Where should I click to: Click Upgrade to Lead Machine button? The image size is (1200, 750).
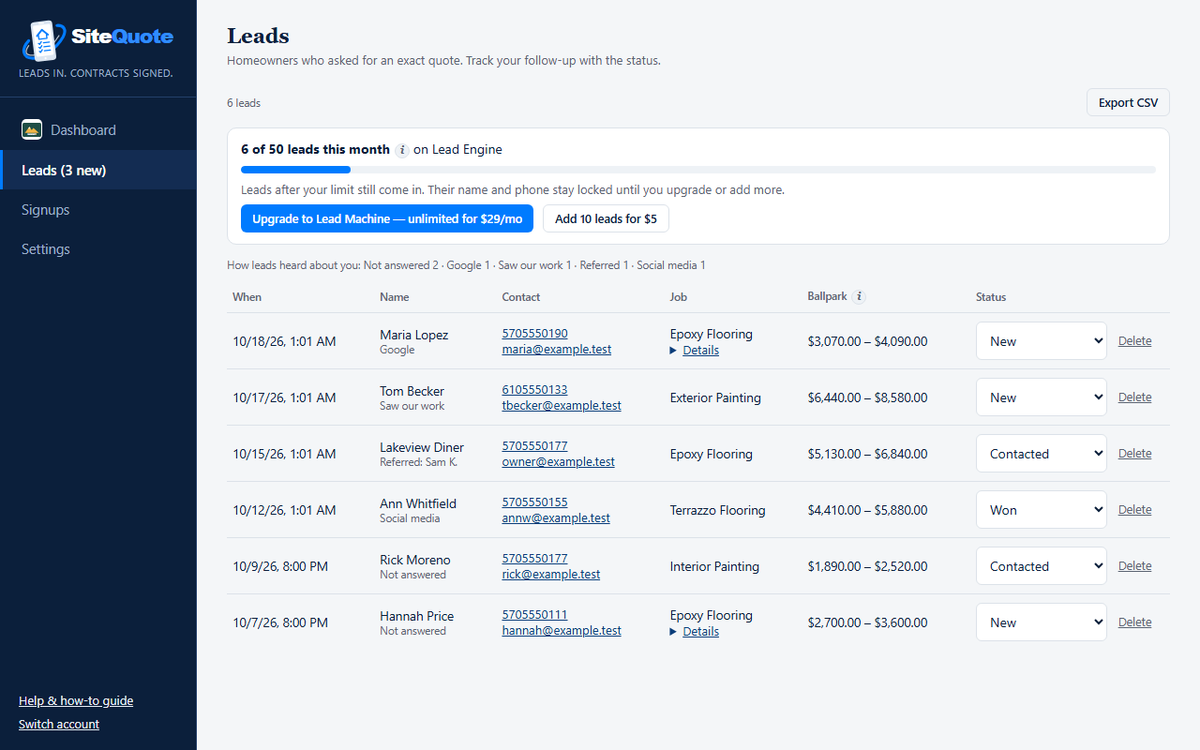[x=387, y=218]
